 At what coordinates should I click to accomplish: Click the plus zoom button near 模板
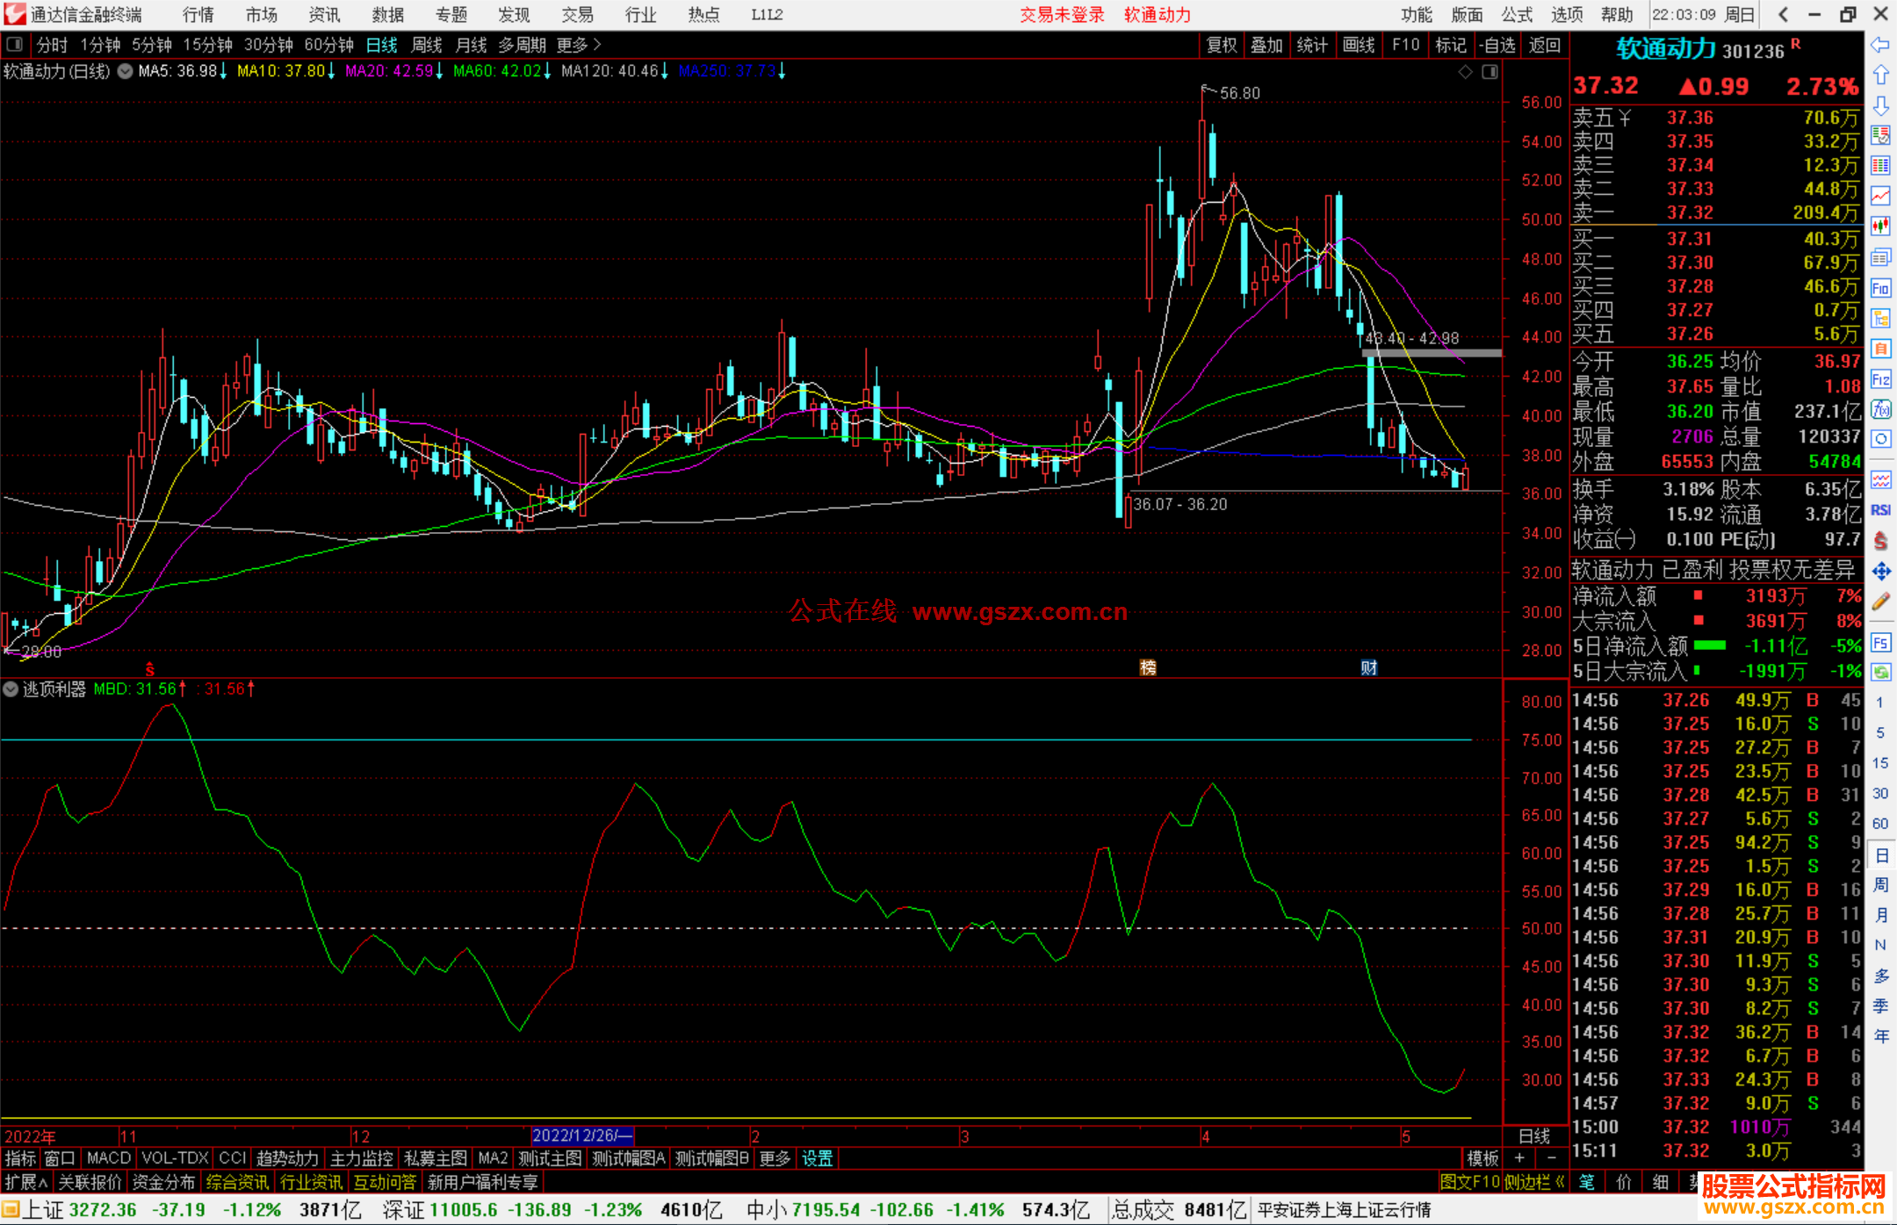point(1519,1158)
